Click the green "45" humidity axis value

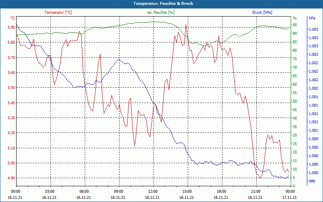tap(295, 110)
